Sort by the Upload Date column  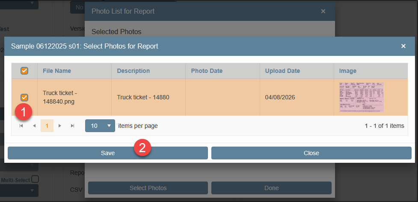tap(282, 71)
